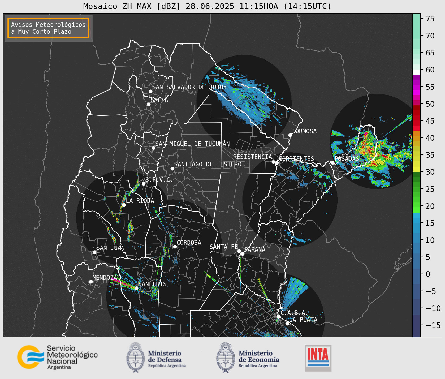Click the Córdoba city marker
The height and width of the screenshot is (379, 445).
[x=175, y=247]
